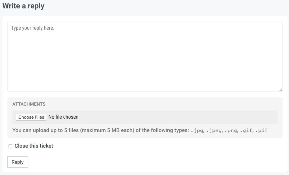
Task: Click the upload limits help text
Action: click(140, 130)
